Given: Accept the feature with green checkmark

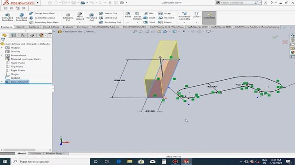Looking at the screenshot, I should [x=275, y=37].
